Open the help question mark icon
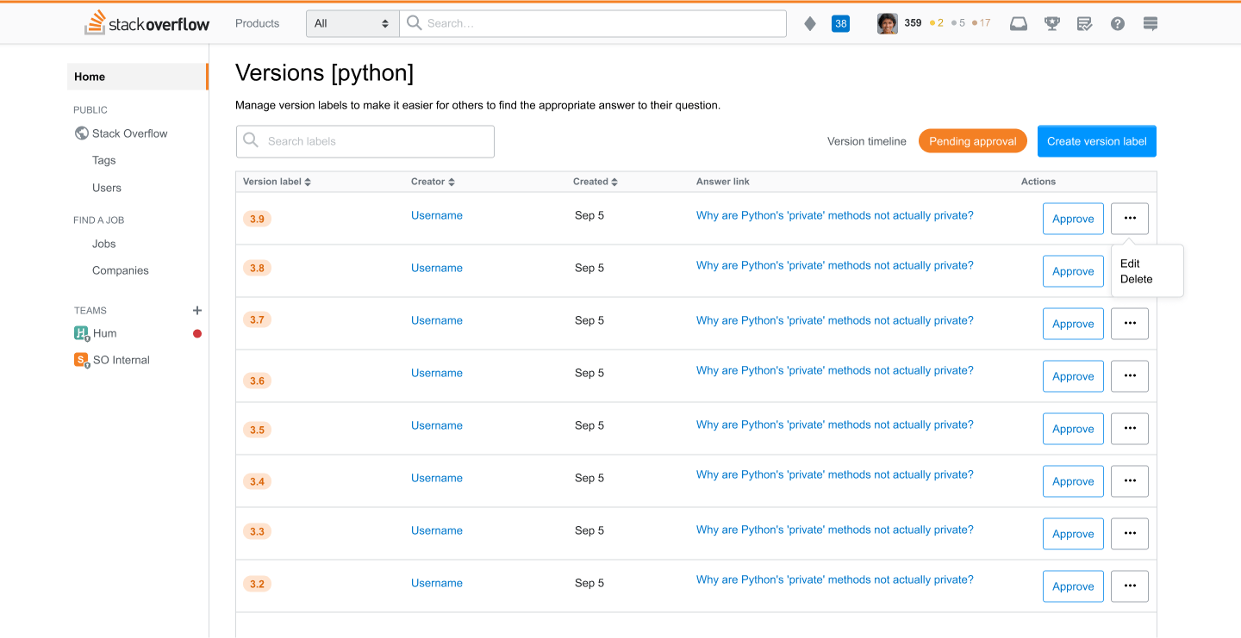This screenshot has height=638, width=1241. [1118, 23]
